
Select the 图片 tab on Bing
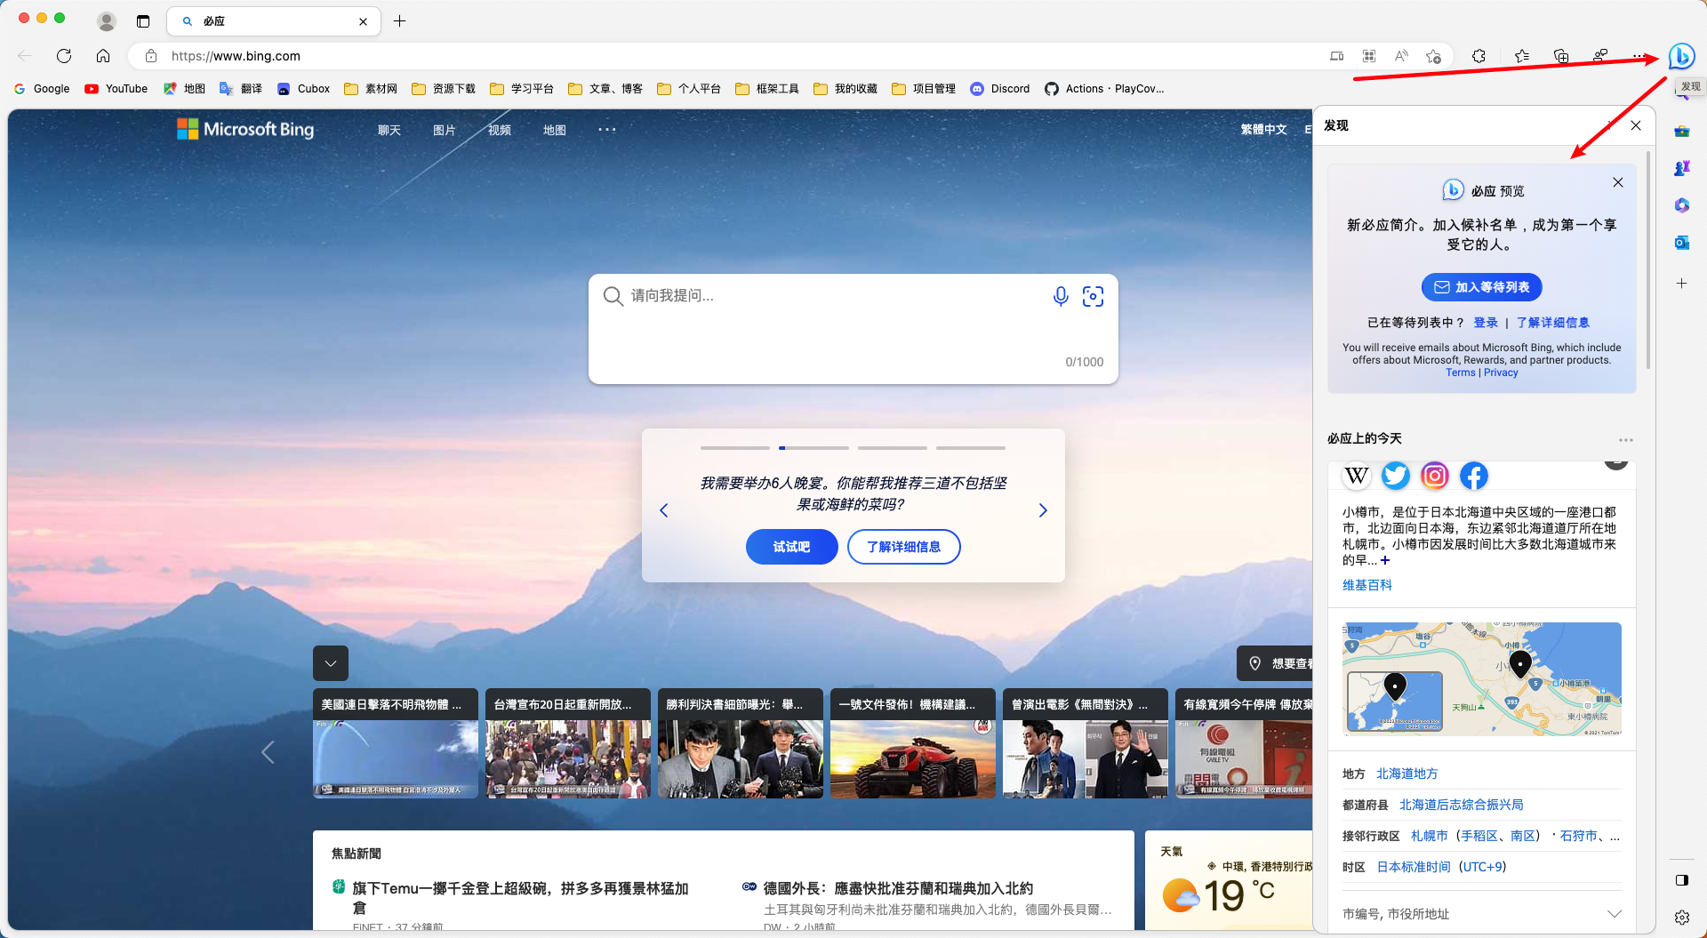pyautogui.click(x=445, y=130)
